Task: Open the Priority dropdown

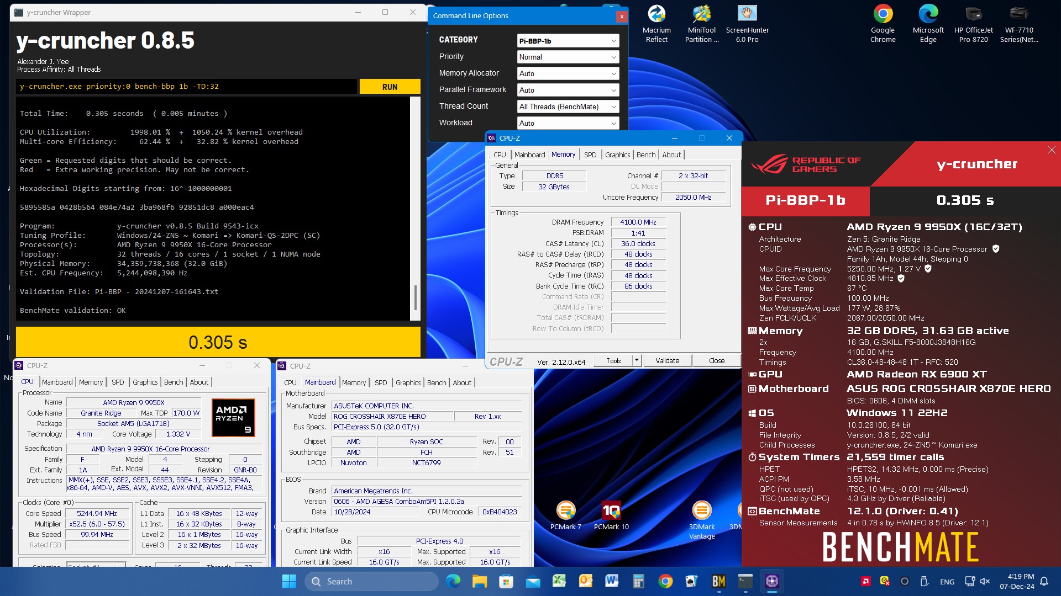Action: coord(568,57)
